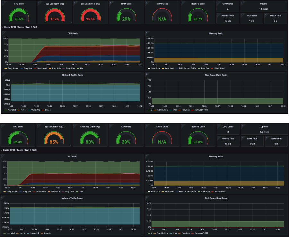289x237 pixels.
Task: Click RAM Free legend label in 16:32 Memory chart
Action: (x=205, y=68)
